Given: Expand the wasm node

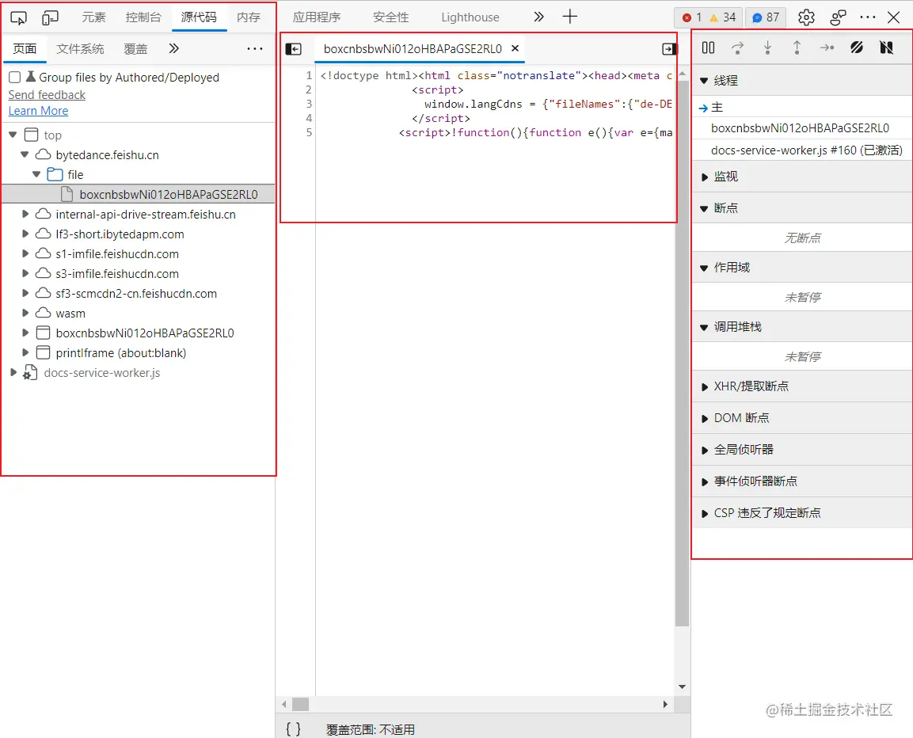Looking at the screenshot, I should pyautogui.click(x=25, y=313).
